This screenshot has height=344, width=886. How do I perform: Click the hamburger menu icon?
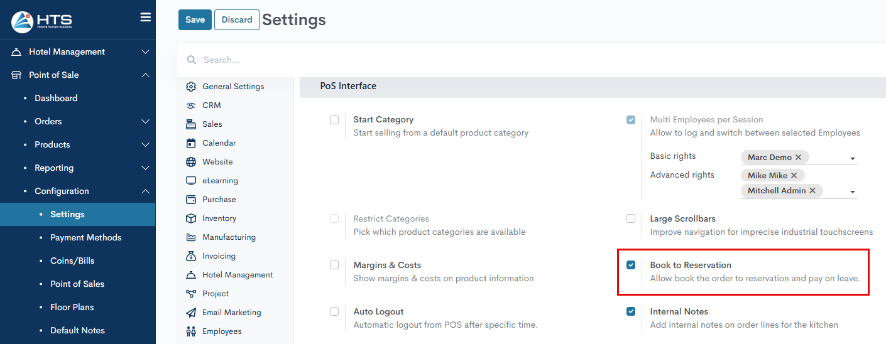pyautogui.click(x=145, y=18)
